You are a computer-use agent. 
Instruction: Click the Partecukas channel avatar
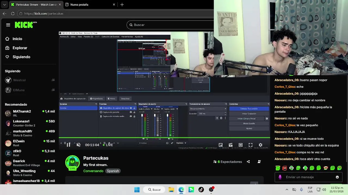click(x=72, y=162)
